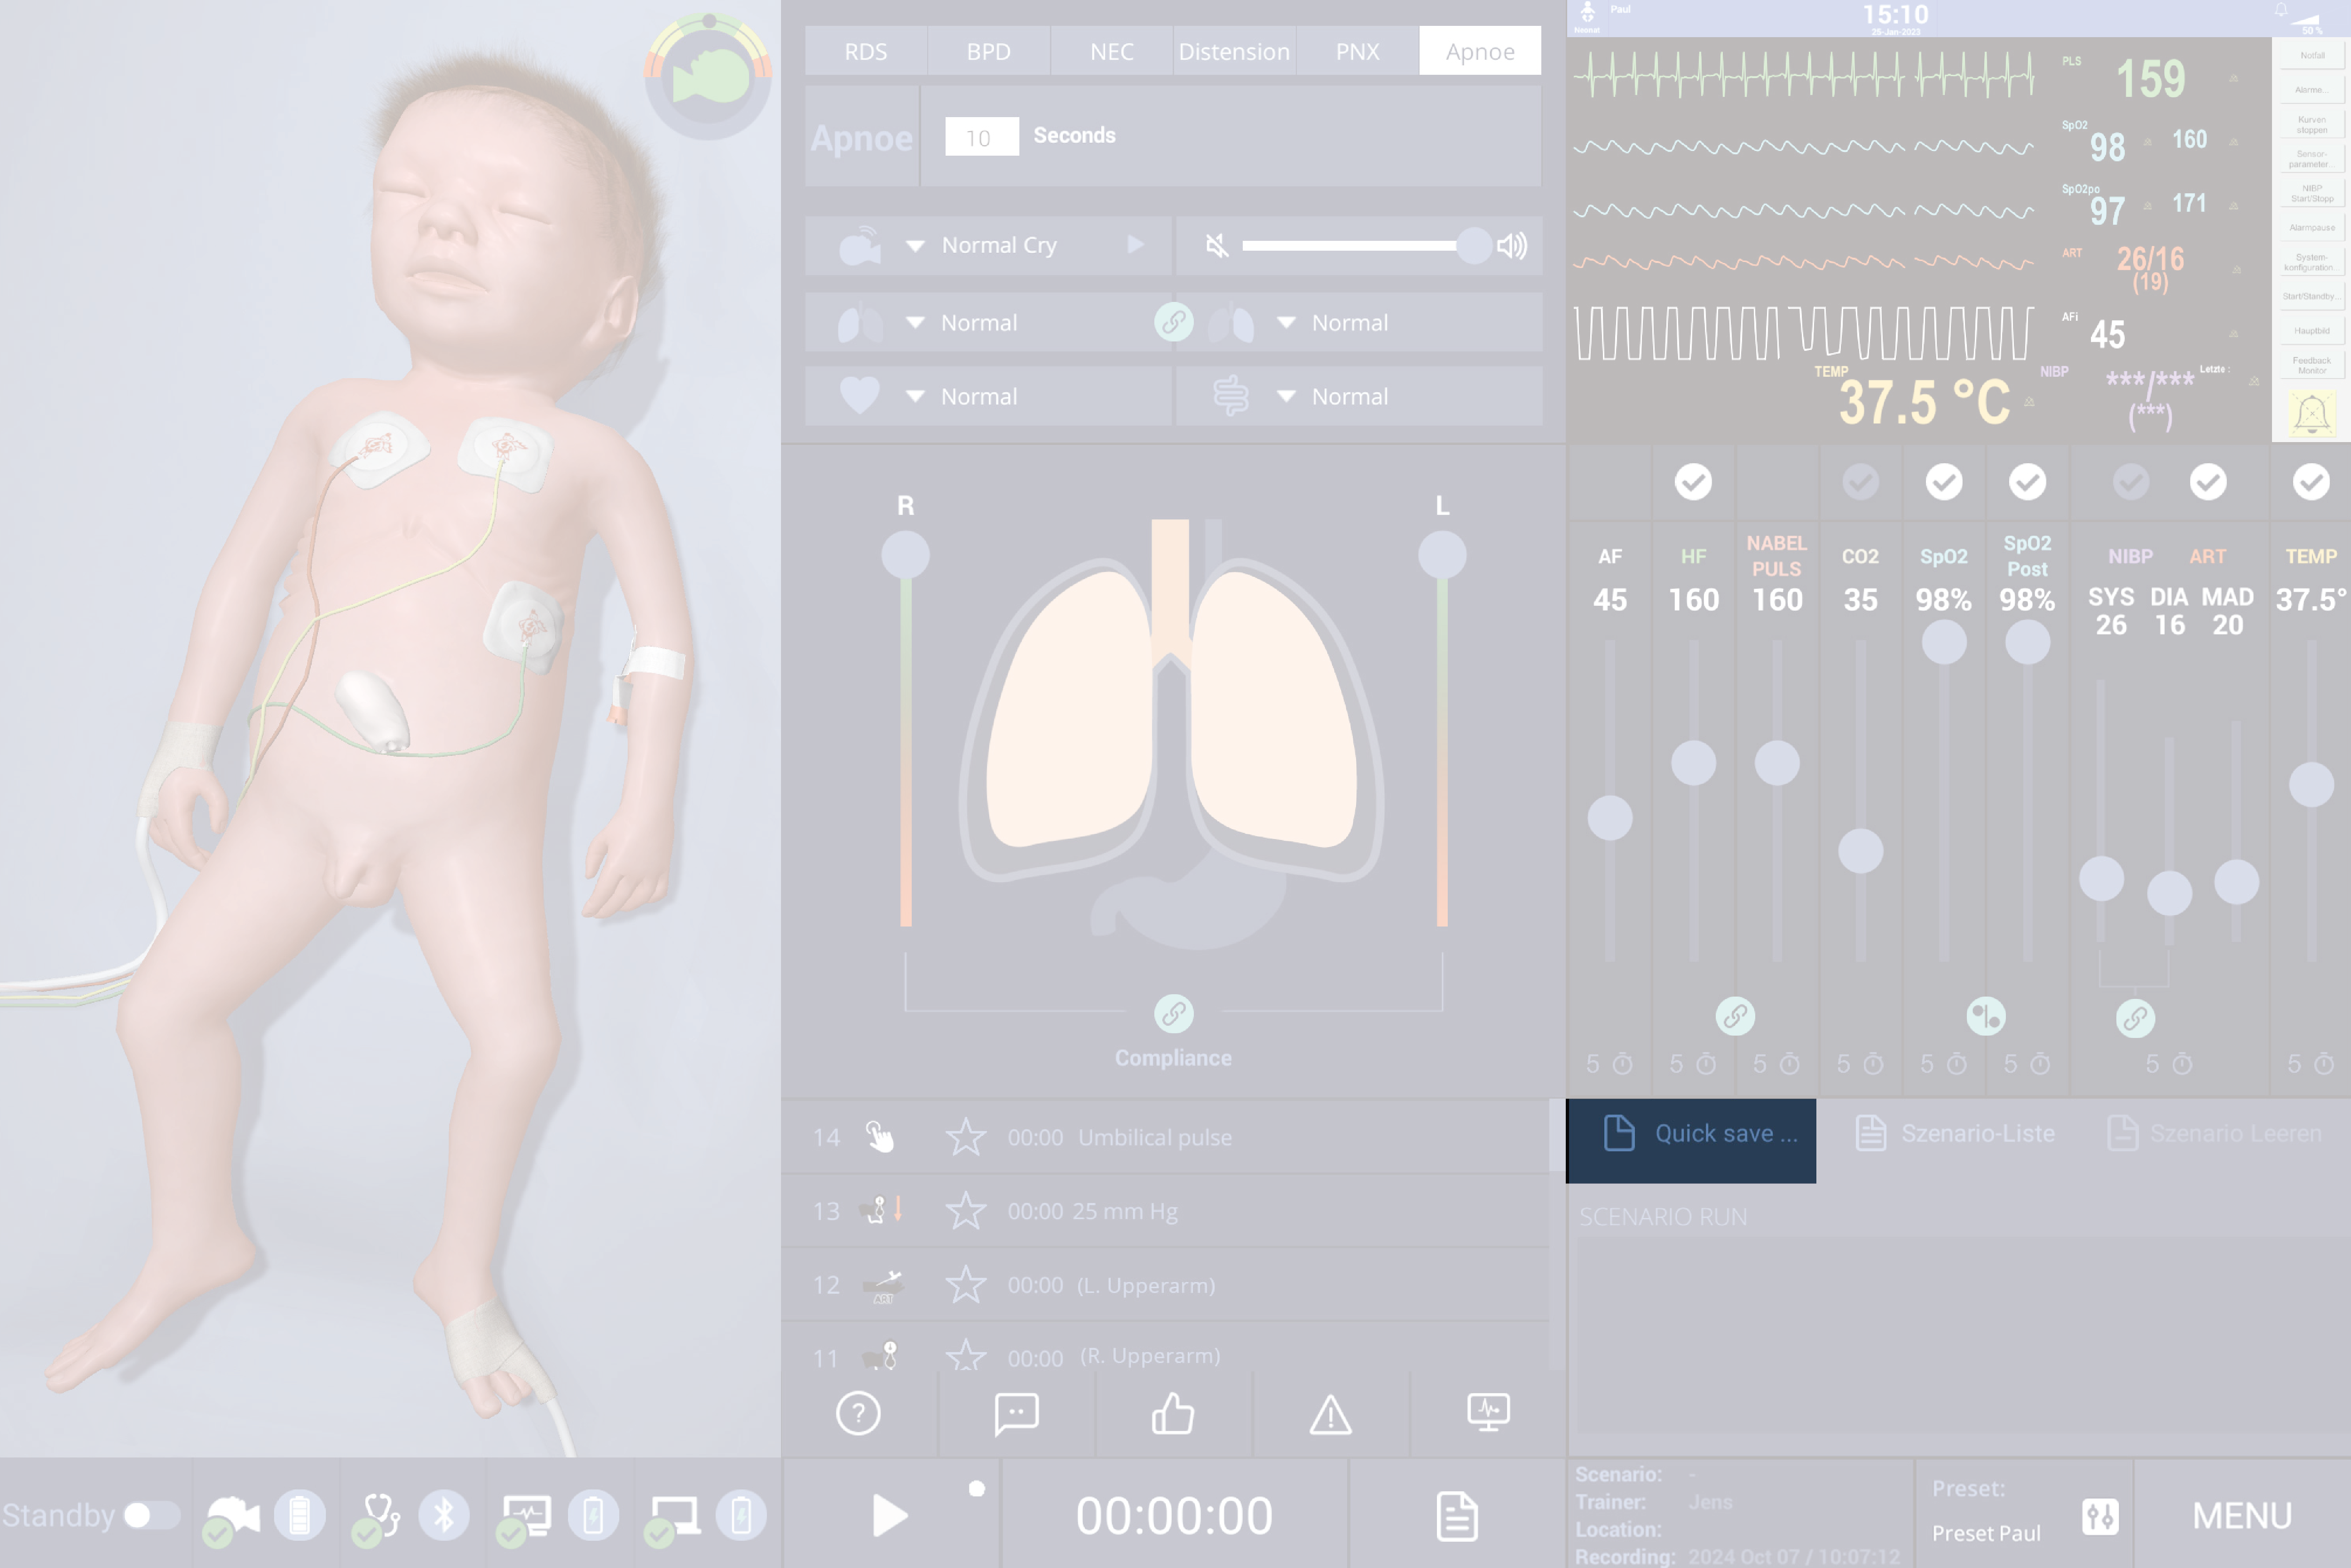
Task: Click the Bluetooth status icon
Action: tap(444, 1515)
